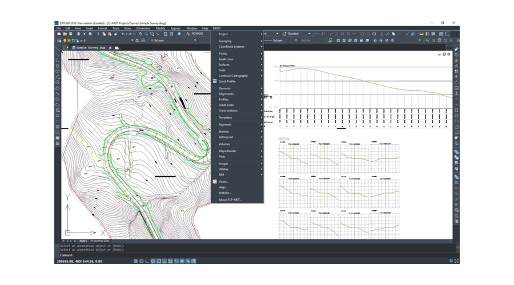Click the Save icon in the toolbar
This screenshot has height=285, width=514.
click(x=71, y=34)
